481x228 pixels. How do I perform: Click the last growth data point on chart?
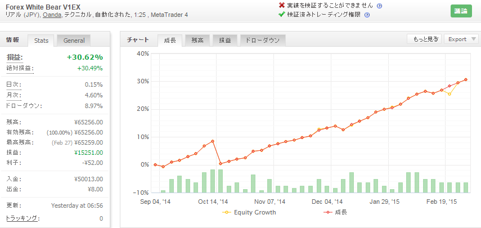(466, 79)
